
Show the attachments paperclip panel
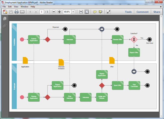[x=5, y=26]
